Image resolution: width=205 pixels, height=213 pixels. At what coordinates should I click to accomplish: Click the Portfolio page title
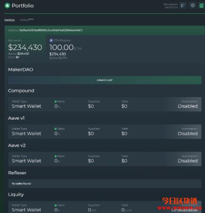pyautogui.click(x=23, y=6)
